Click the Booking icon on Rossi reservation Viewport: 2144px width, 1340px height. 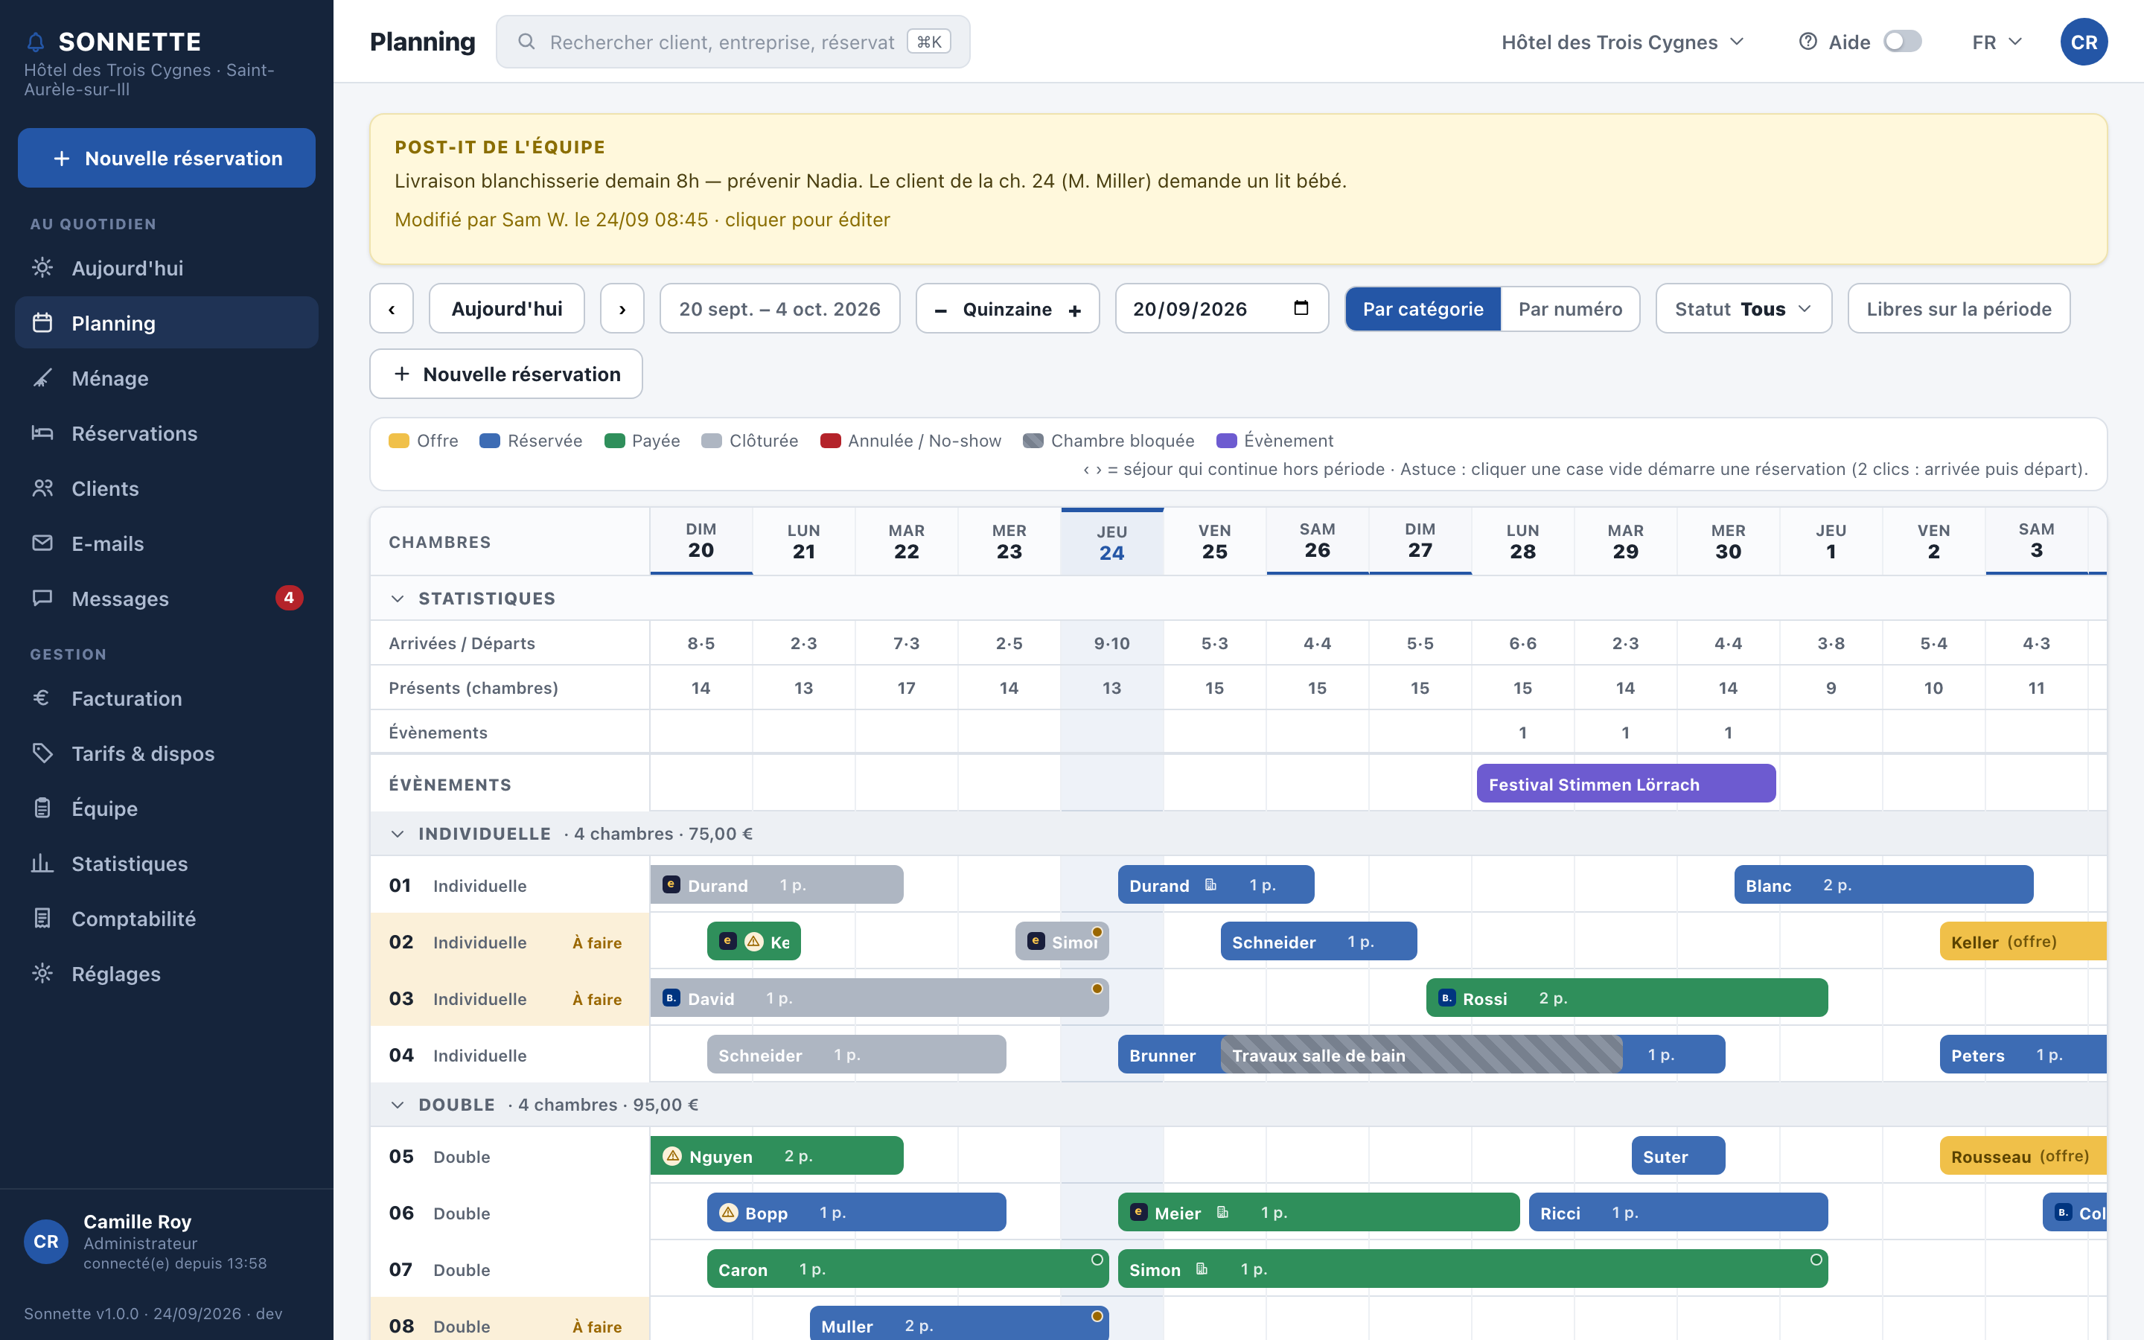pos(1446,998)
